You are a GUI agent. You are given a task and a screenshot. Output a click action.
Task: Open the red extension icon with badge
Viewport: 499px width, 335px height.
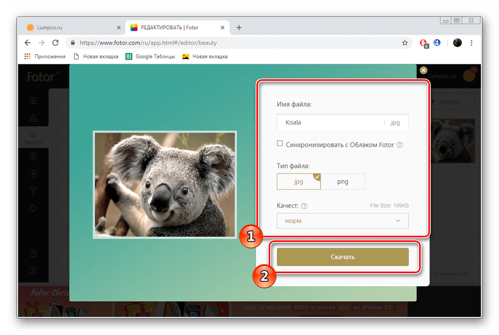point(424,43)
